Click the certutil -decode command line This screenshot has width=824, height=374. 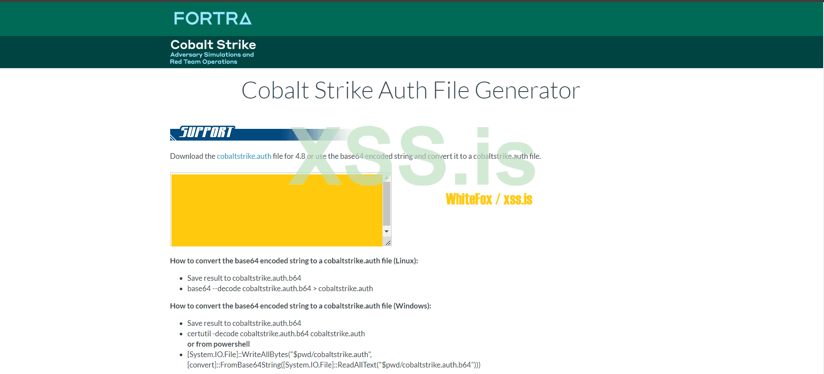pos(276,334)
